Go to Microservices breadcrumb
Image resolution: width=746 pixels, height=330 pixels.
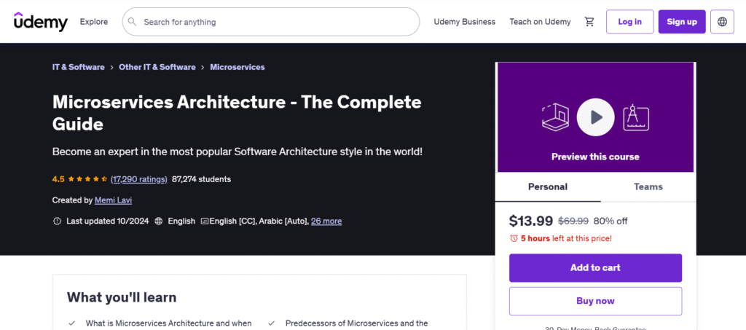tap(237, 67)
